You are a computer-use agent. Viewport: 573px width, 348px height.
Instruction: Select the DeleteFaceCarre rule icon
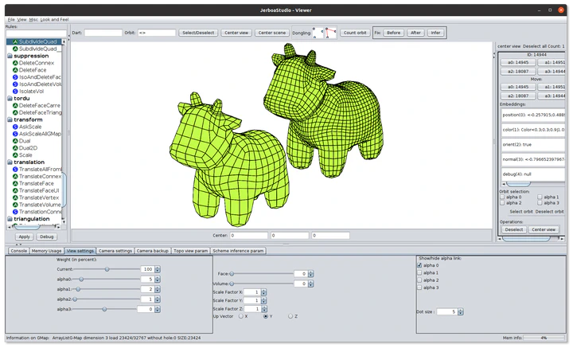click(x=15, y=105)
